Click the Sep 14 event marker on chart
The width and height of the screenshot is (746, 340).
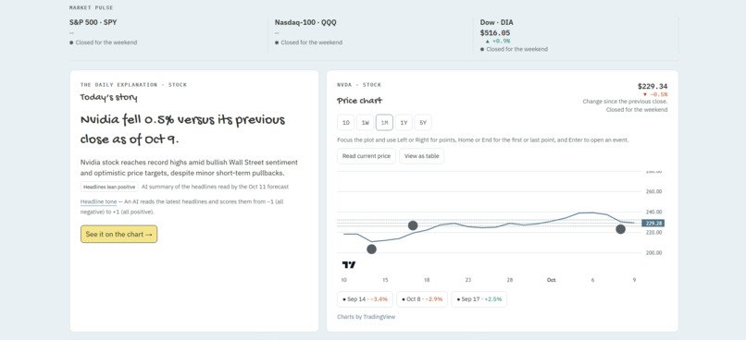[x=371, y=249]
